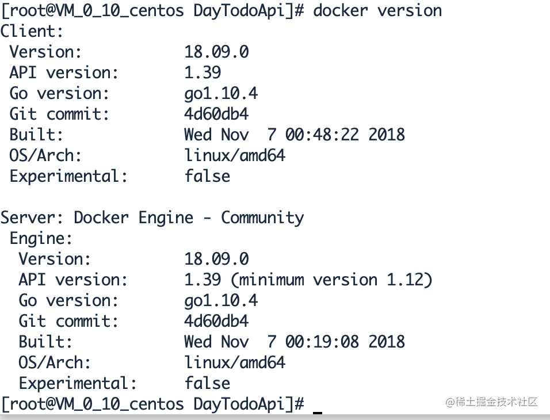Screen dimensions: 550x420
Task: Click the Client OS/Arch linux/amd64 value
Action: [x=235, y=155]
